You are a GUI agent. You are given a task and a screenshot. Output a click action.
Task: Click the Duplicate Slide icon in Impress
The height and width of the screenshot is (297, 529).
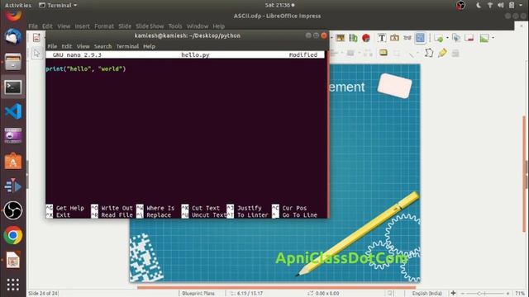(456, 38)
